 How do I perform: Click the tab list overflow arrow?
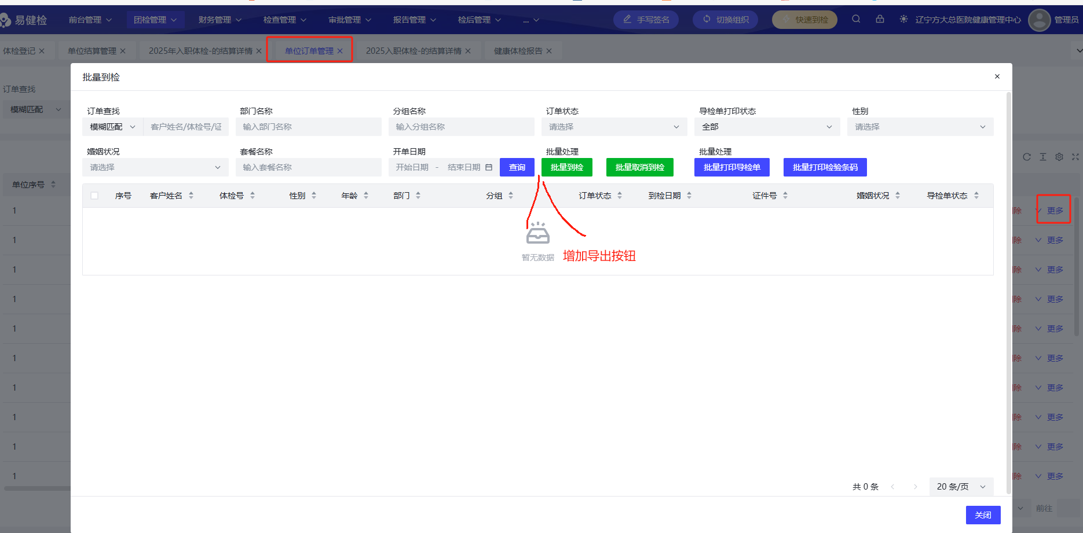pos(1078,51)
